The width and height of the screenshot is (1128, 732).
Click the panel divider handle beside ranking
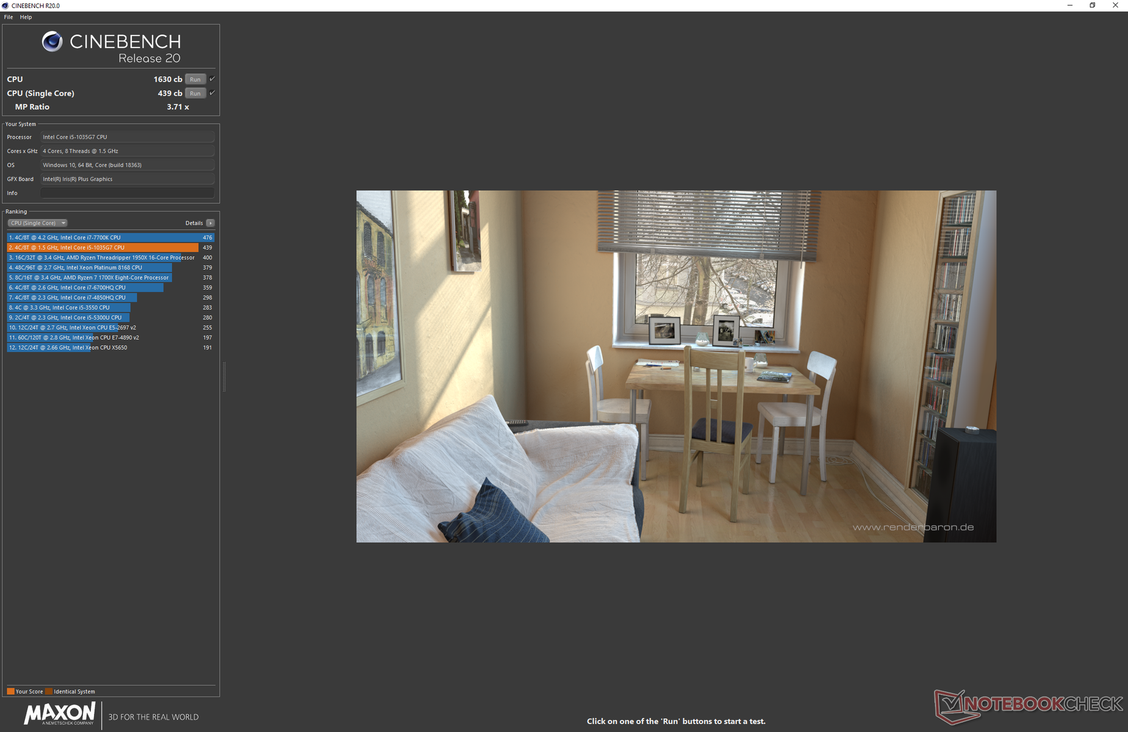225,377
